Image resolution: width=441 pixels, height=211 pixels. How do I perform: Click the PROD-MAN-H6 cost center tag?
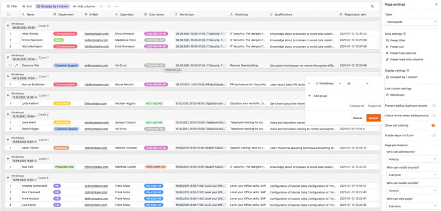pos(156,167)
